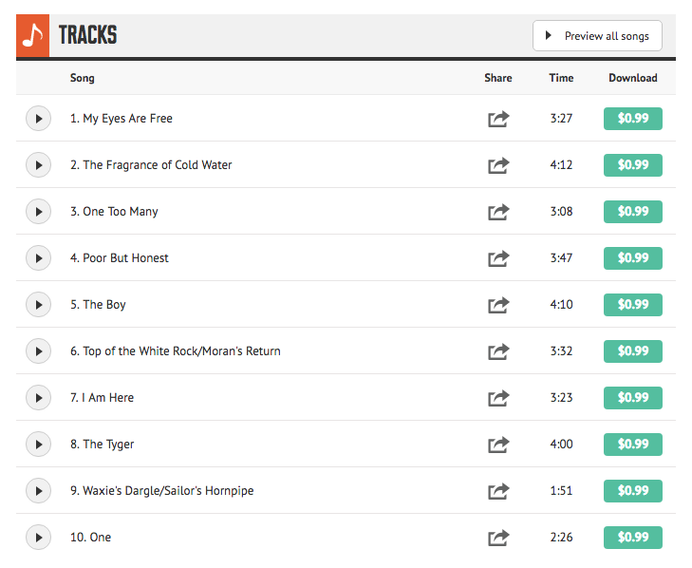Play track 1 My Eyes Are Free
692x568 pixels.
38,119
